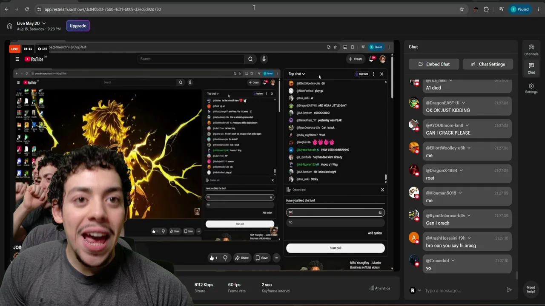Screen dimensions: 545x306
Task: Click the @DragonEAST-UI avatar
Action: 414,102
